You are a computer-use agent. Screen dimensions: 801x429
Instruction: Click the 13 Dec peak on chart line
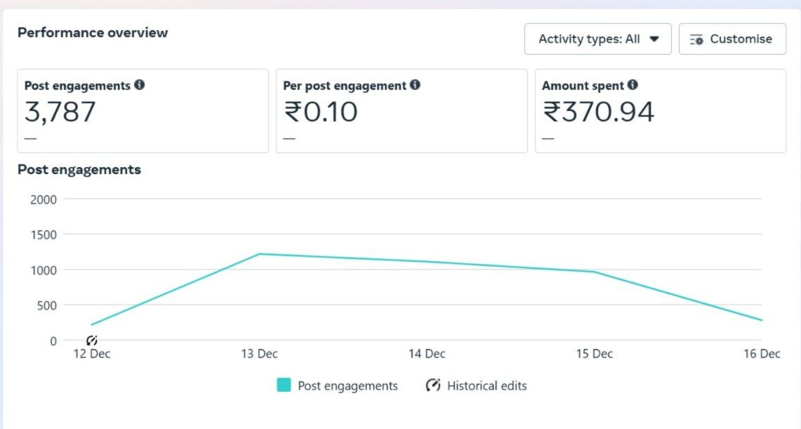pos(259,254)
